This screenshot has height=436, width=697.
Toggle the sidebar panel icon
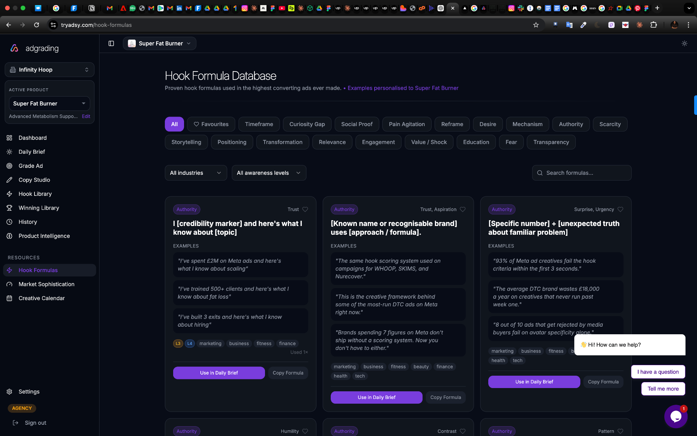(x=111, y=44)
